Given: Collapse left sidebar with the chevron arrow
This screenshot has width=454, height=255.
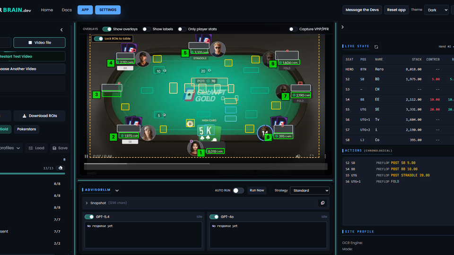Looking at the screenshot, I should coord(61,30).
